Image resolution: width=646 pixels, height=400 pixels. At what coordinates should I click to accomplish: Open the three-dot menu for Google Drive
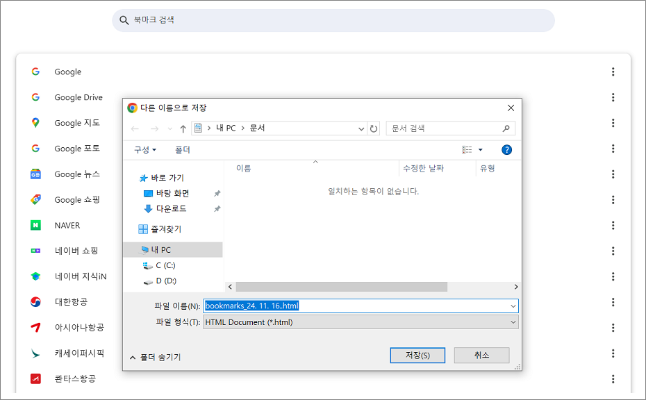click(x=613, y=97)
